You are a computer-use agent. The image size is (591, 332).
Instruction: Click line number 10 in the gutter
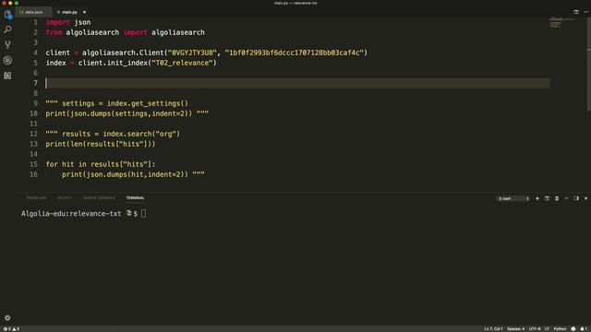coord(33,113)
